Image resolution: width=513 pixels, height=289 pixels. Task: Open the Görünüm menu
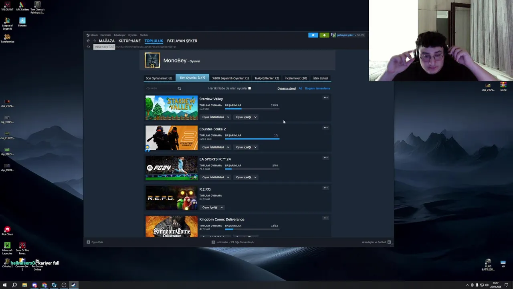pyautogui.click(x=105, y=35)
